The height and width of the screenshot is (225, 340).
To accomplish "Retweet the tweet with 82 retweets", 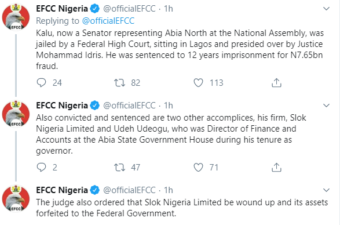I will tap(119, 83).
